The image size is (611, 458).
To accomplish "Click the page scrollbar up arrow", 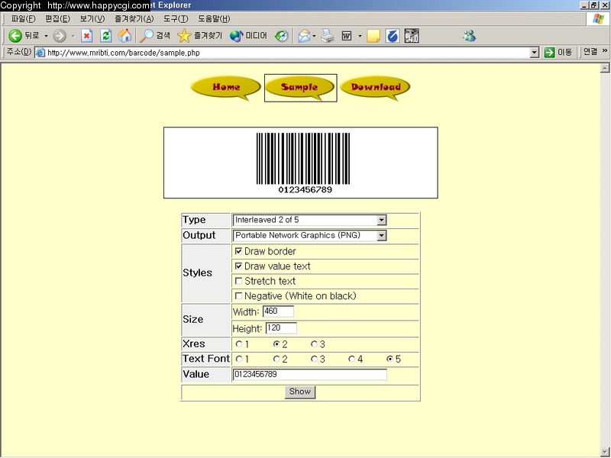I will [x=604, y=68].
